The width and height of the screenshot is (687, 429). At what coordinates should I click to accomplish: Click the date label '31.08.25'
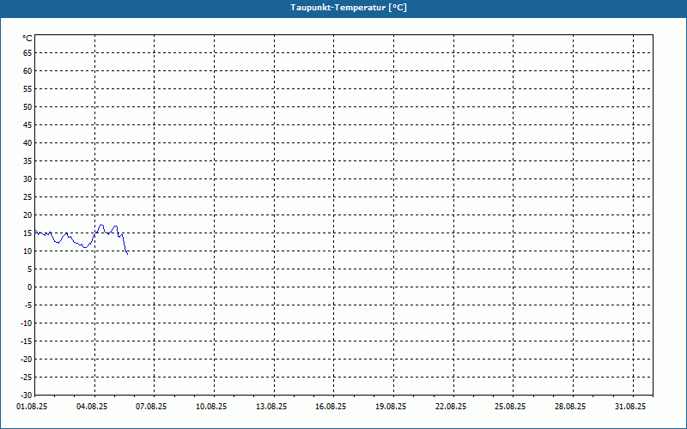pyautogui.click(x=630, y=407)
